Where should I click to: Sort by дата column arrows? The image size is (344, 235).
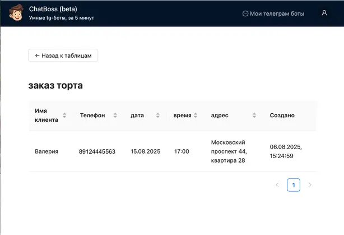[158, 116]
